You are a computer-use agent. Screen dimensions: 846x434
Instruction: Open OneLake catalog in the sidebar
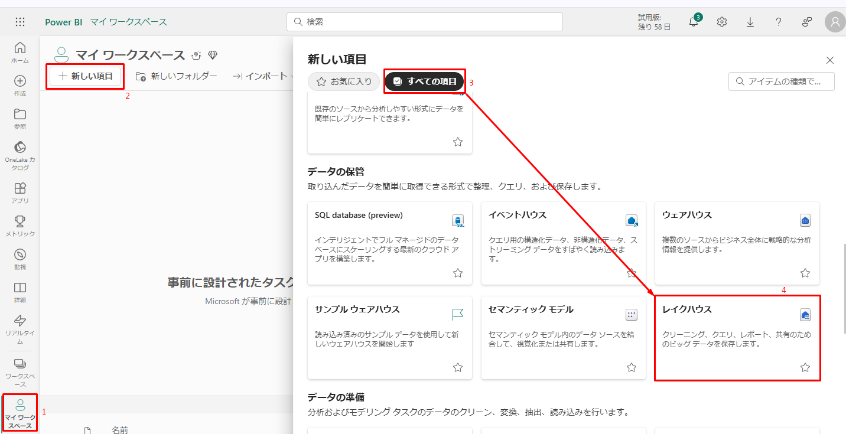(20, 155)
